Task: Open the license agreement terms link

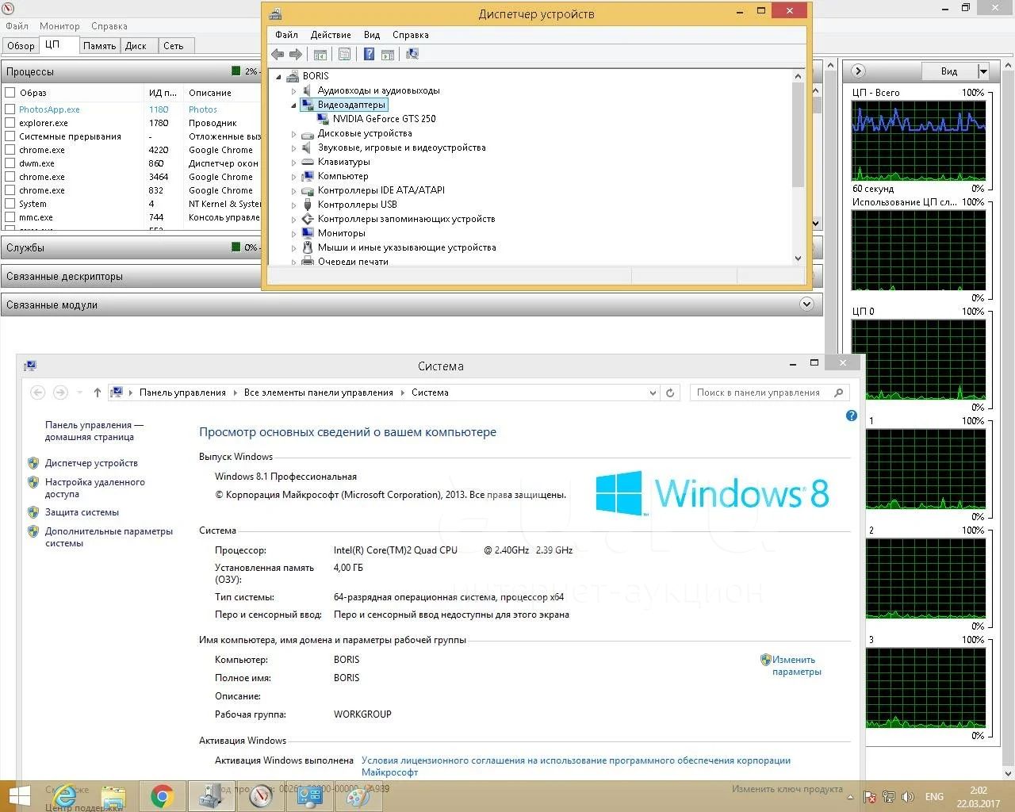Action: tap(576, 766)
